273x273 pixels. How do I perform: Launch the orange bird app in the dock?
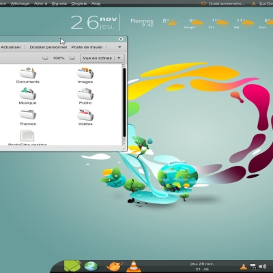(x=115, y=266)
